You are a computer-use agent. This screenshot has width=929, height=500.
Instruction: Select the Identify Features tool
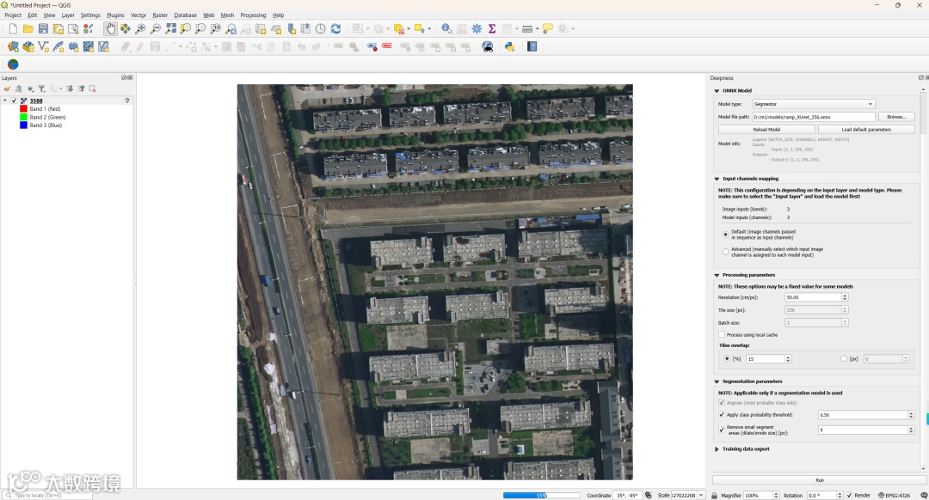pos(446,28)
